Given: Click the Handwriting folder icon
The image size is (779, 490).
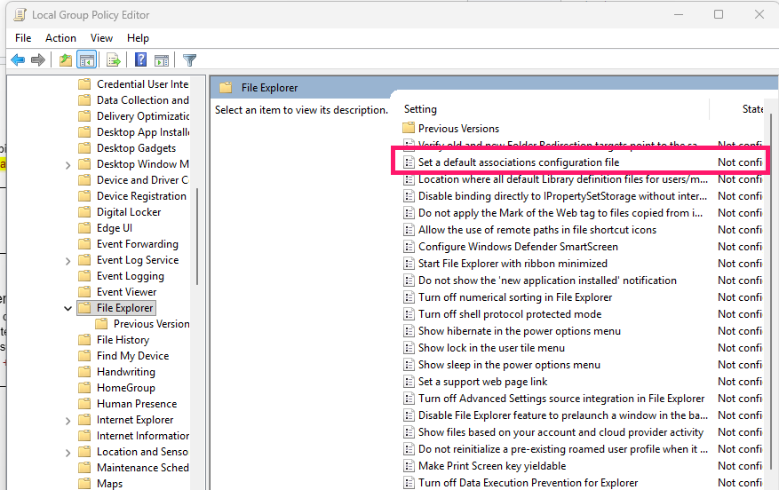Looking at the screenshot, I should click(85, 372).
